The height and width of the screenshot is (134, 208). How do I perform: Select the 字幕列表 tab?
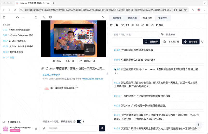147,18
